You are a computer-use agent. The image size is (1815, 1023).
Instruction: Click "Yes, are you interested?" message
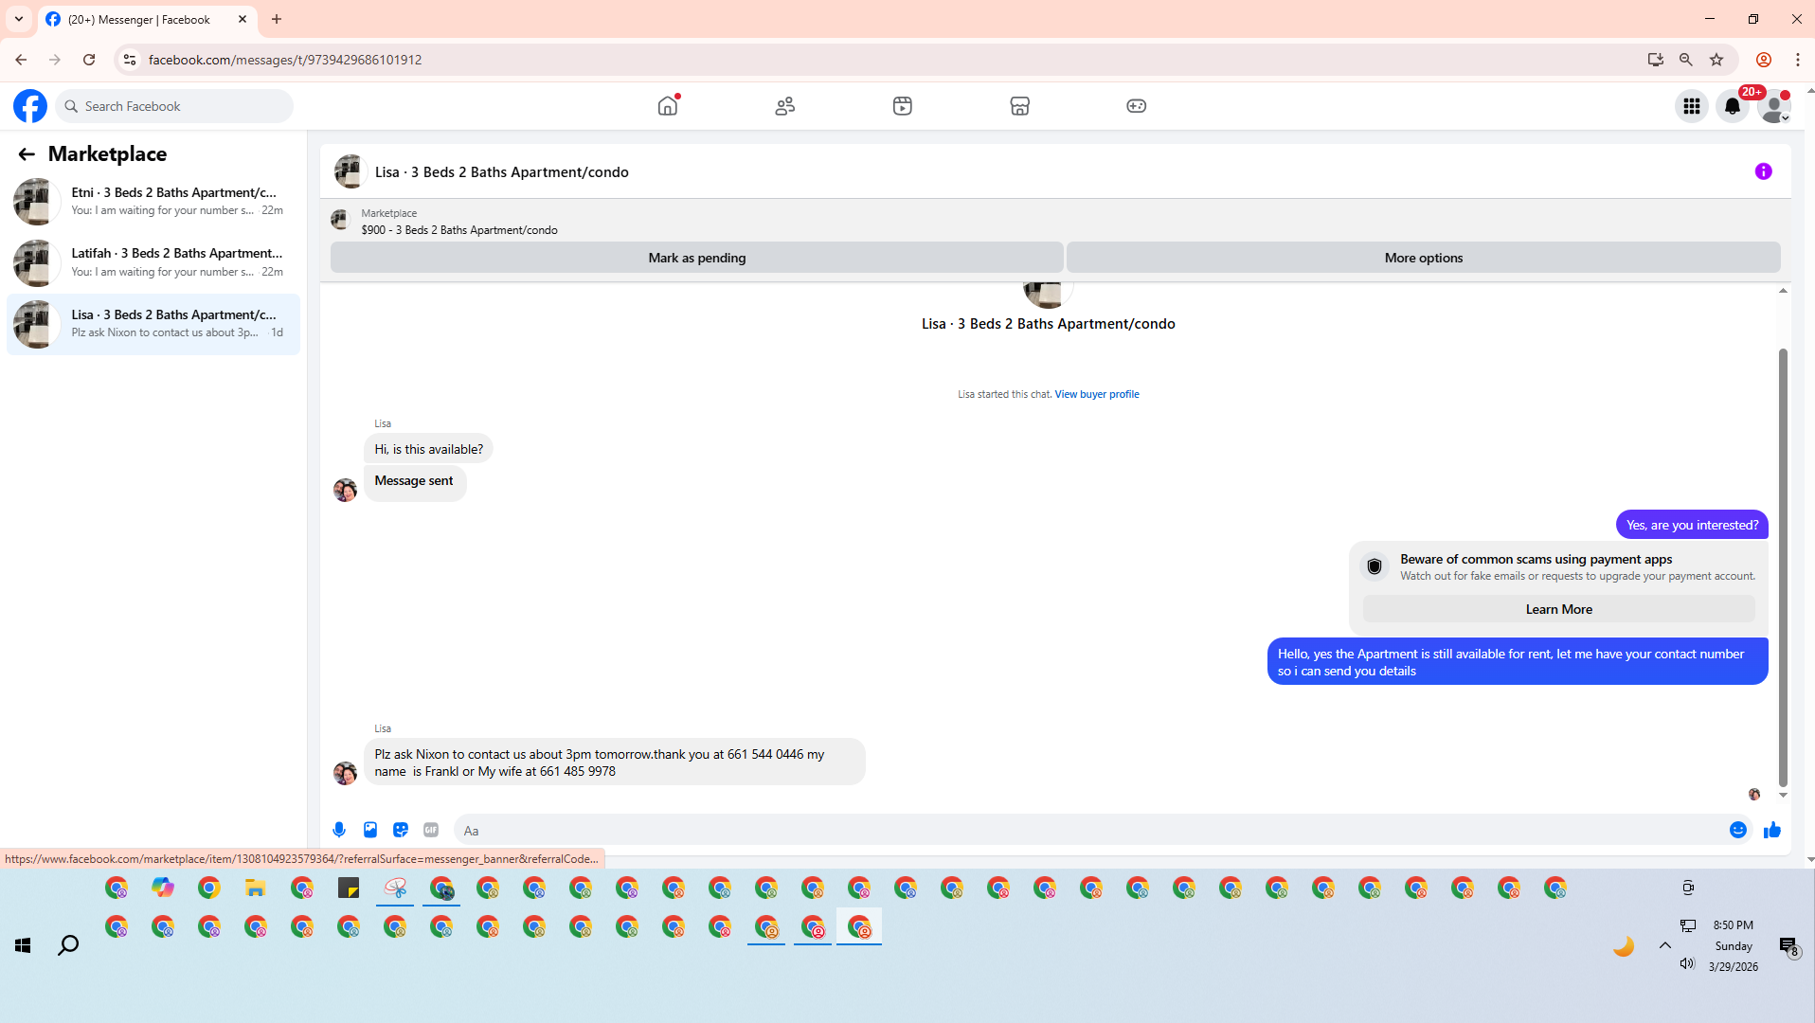1692,525
